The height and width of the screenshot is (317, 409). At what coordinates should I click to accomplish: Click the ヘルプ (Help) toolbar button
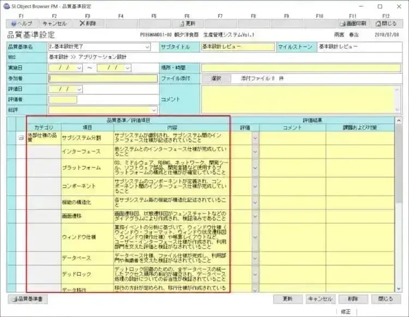21,24
